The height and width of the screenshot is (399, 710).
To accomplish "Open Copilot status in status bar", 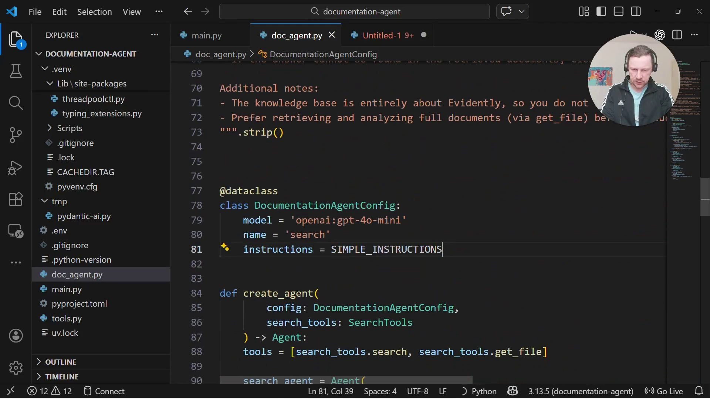I will pyautogui.click(x=513, y=391).
